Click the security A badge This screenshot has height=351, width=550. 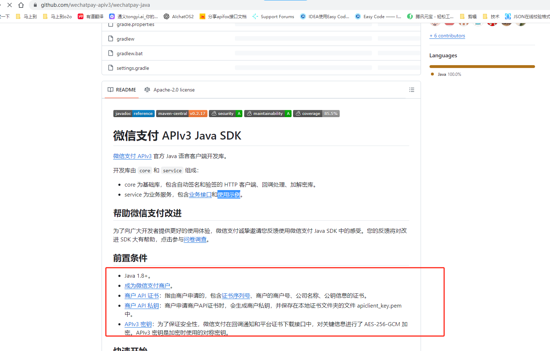(x=226, y=114)
